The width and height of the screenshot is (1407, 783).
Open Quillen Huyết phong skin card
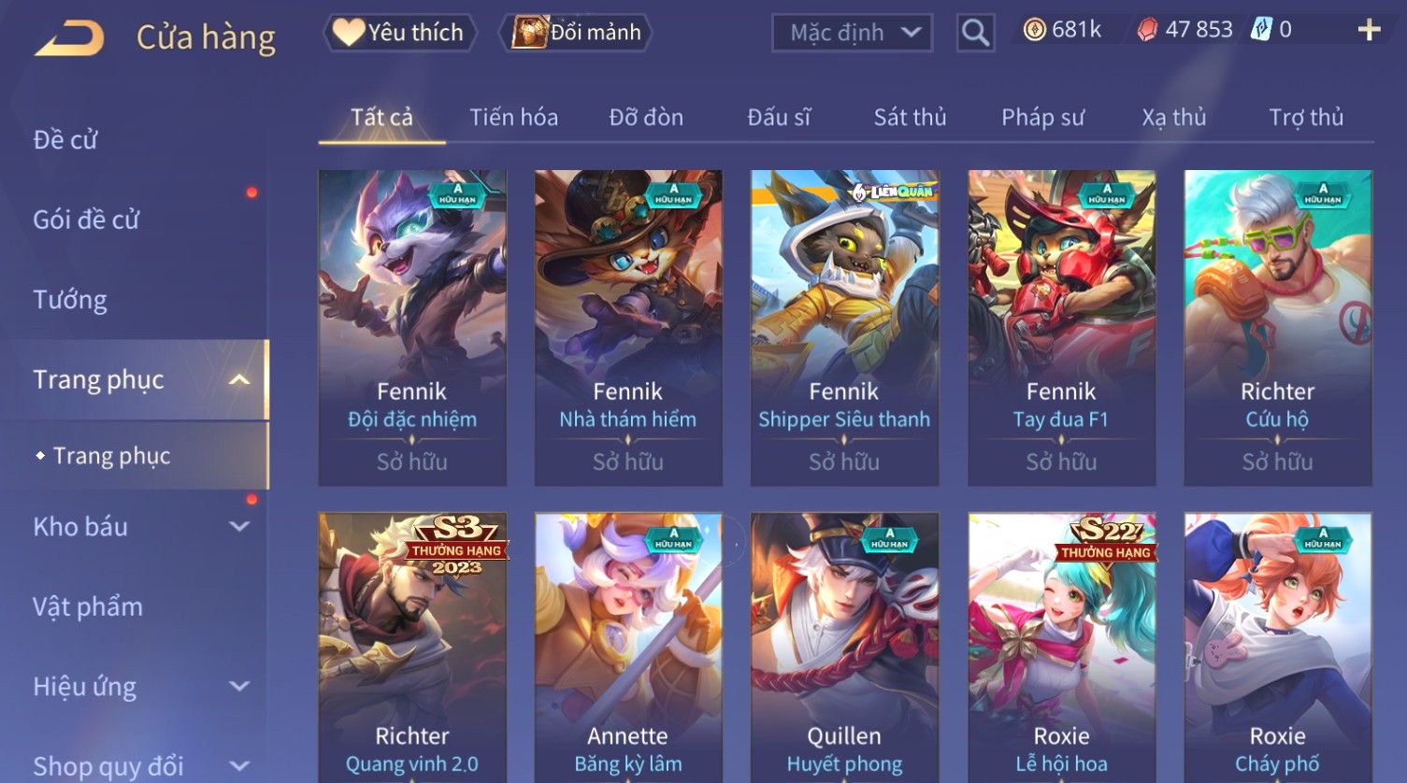click(844, 648)
